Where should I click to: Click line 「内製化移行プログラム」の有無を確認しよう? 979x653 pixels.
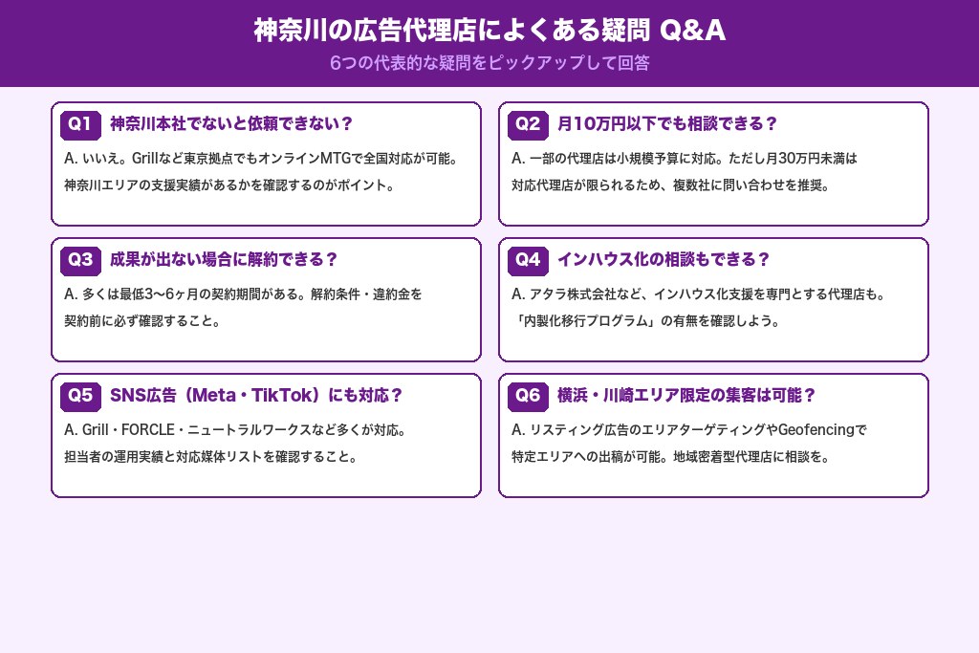pyautogui.click(x=647, y=321)
